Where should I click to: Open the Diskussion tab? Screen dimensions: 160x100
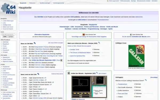coord(32,3)
